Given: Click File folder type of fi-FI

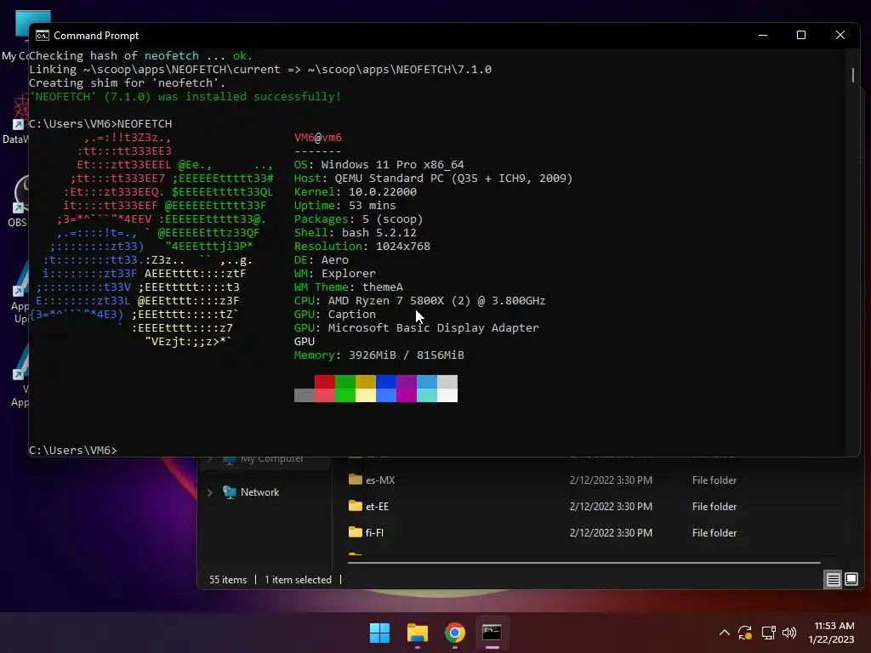Looking at the screenshot, I should coord(714,532).
